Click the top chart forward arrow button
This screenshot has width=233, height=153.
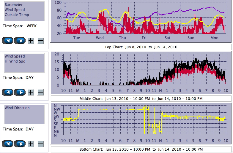(x=20, y=41)
